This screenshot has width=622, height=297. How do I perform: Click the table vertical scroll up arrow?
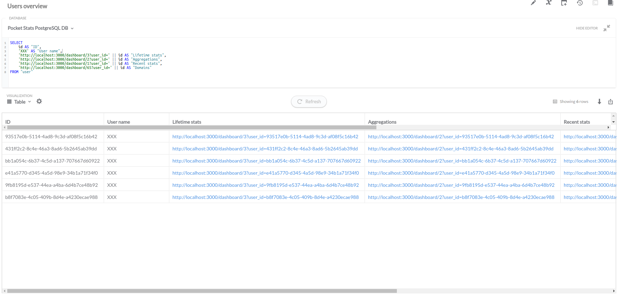(613, 116)
